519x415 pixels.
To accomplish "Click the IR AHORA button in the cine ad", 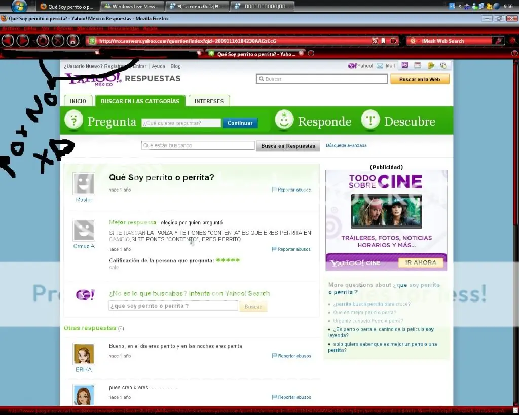I will pos(421,263).
